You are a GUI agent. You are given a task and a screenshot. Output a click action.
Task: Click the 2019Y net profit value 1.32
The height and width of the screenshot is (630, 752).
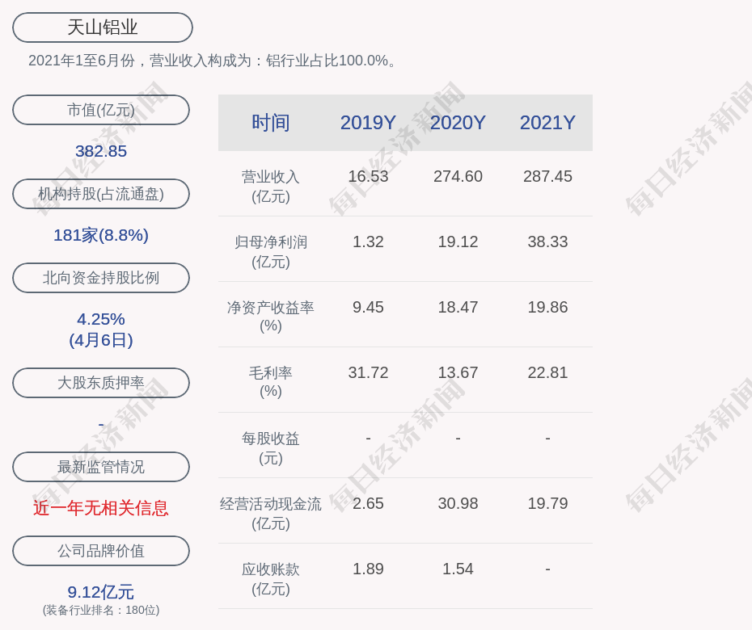tap(369, 241)
